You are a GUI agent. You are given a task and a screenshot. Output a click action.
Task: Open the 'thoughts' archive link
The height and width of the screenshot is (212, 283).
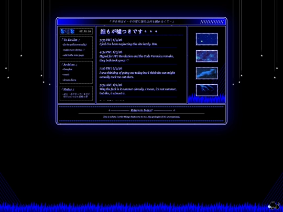[x=68, y=69]
